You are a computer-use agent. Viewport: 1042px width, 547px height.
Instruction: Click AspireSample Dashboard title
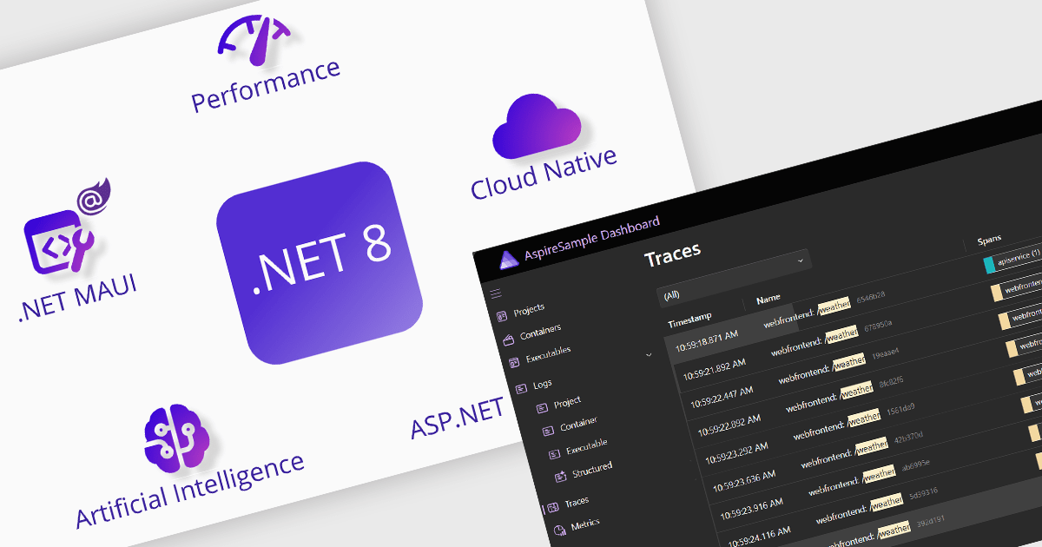[x=591, y=239]
